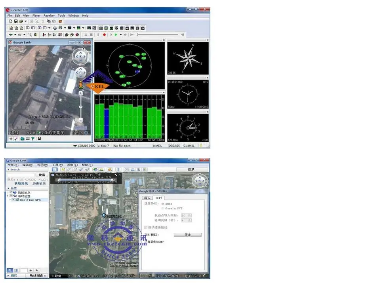The width and height of the screenshot is (387, 283).
Task: Click the 登录 sign in button
Action: [191, 170]
